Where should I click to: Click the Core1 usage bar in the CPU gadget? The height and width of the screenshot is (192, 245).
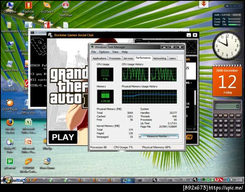(234, 19)
